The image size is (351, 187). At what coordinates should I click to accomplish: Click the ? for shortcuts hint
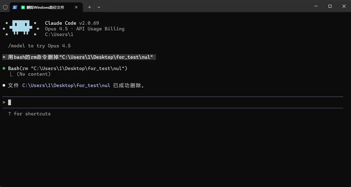click(29, 114)
